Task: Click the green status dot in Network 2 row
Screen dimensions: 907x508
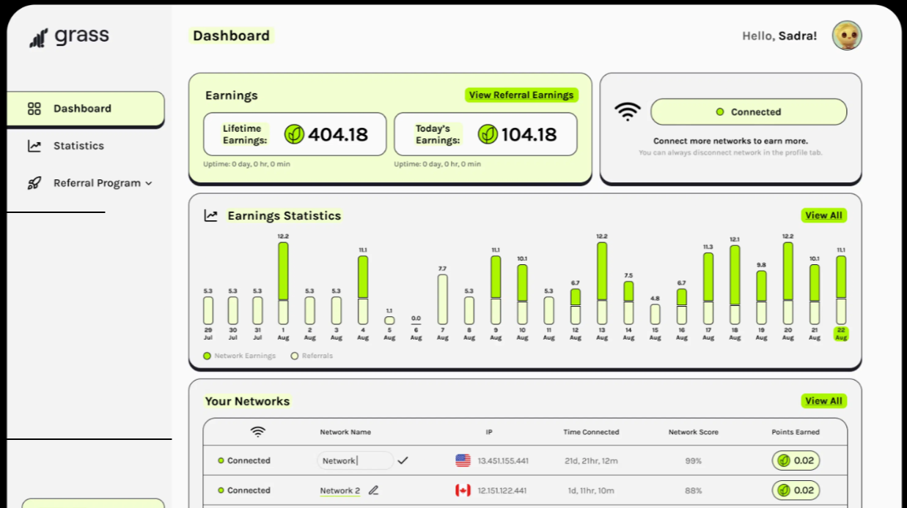Action: click(x=221, y=490)
